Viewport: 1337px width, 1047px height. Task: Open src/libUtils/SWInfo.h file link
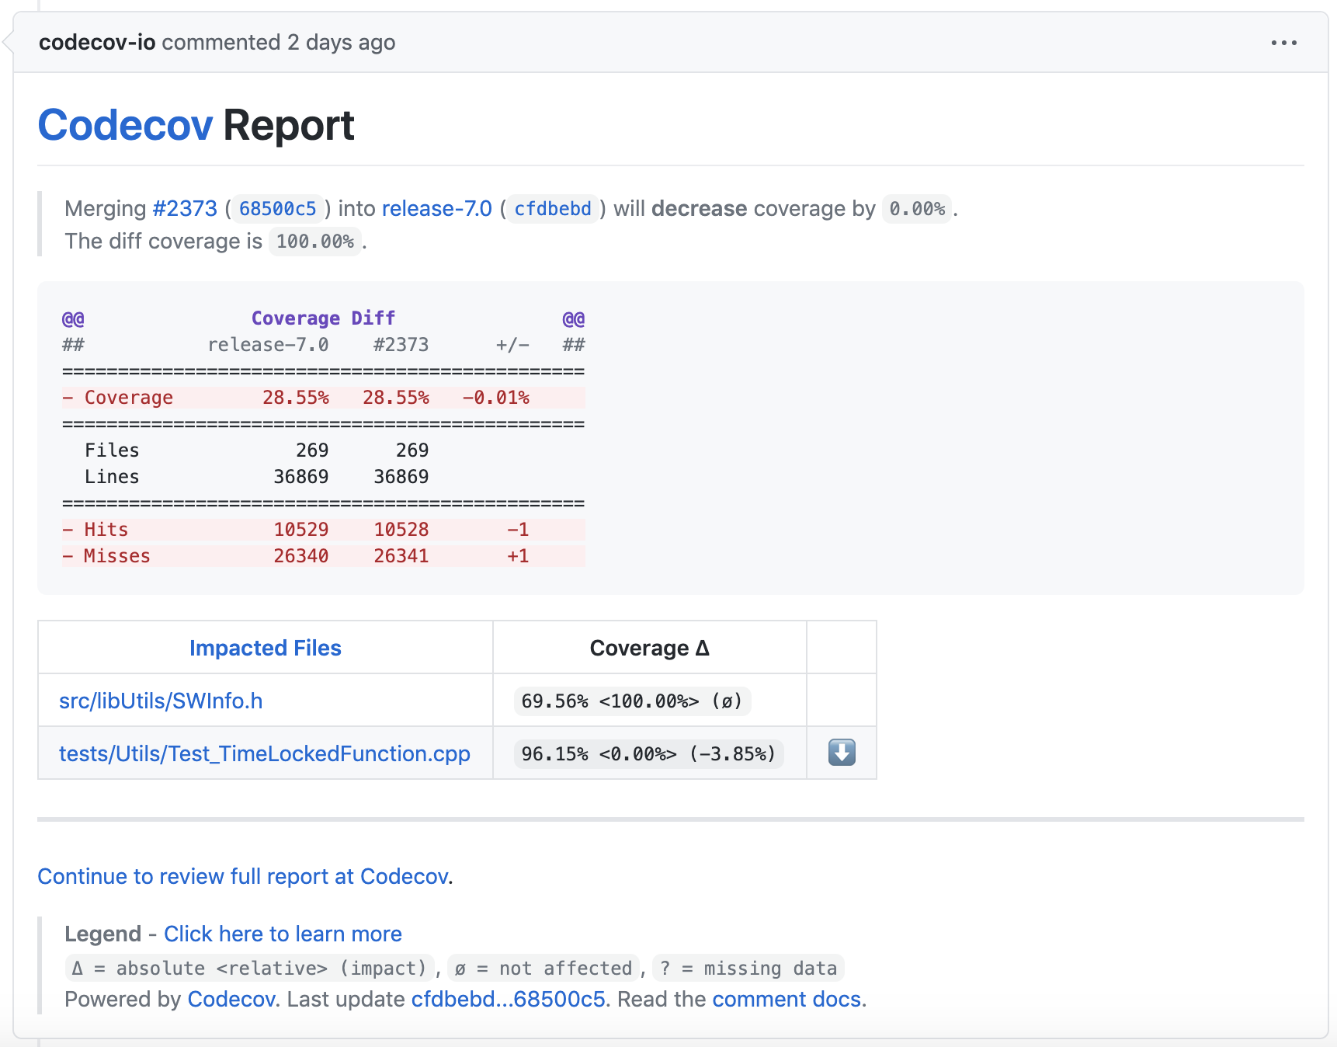pos(161,701)
